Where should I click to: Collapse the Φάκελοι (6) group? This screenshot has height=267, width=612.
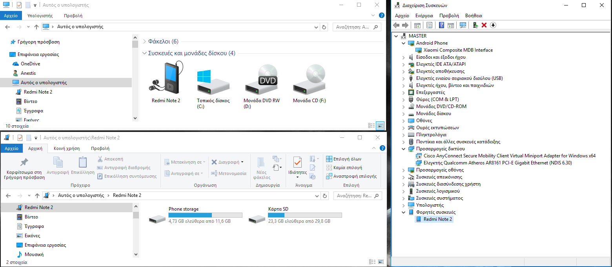click(144, 41)
